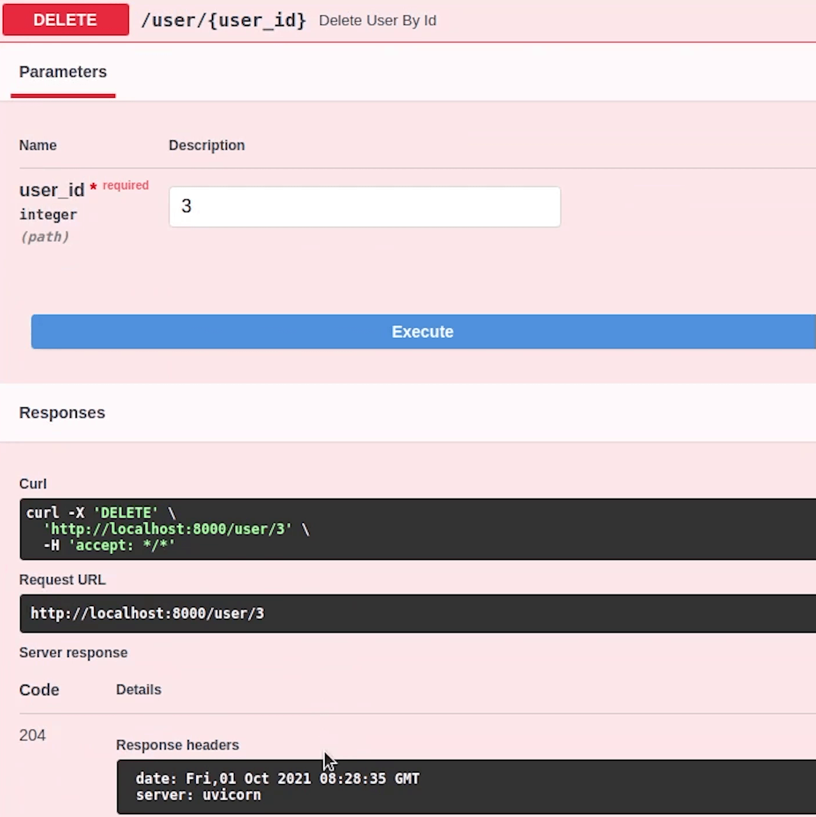This screenshot has height=817, width=816.
Task: Click the 'required' label next to user_id
Action: pyautogui.click(x=125, y=185)
